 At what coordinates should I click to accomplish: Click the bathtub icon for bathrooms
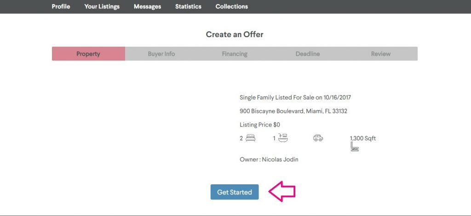(283, 138)
